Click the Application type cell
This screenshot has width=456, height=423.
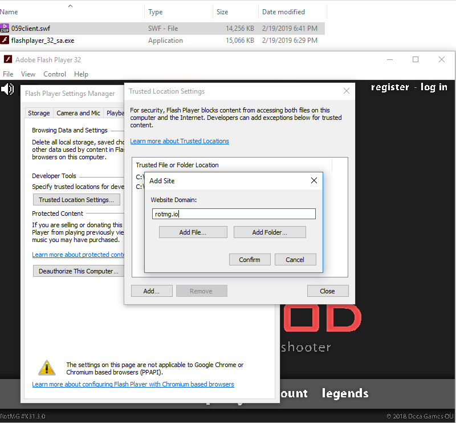[165, 41]
